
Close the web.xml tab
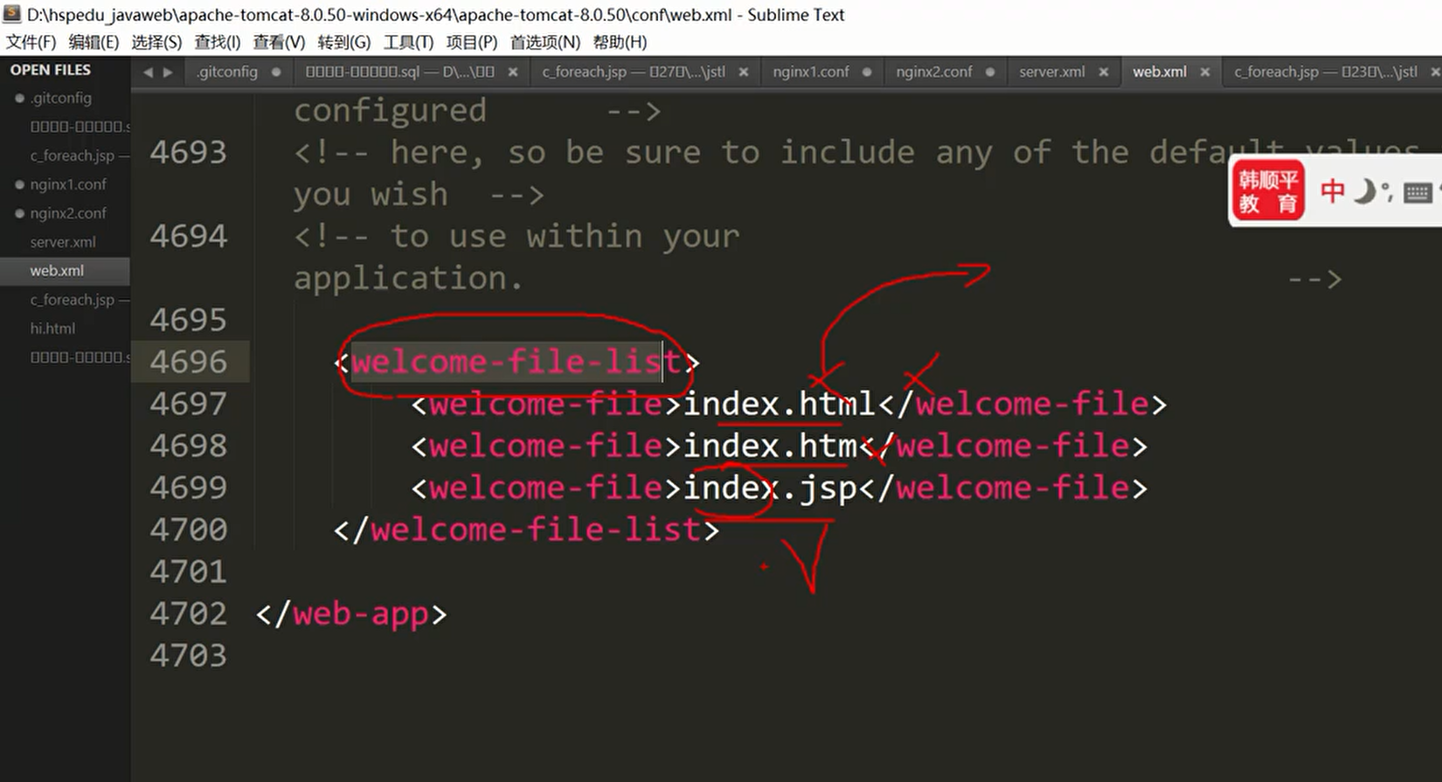point(1205,73)
